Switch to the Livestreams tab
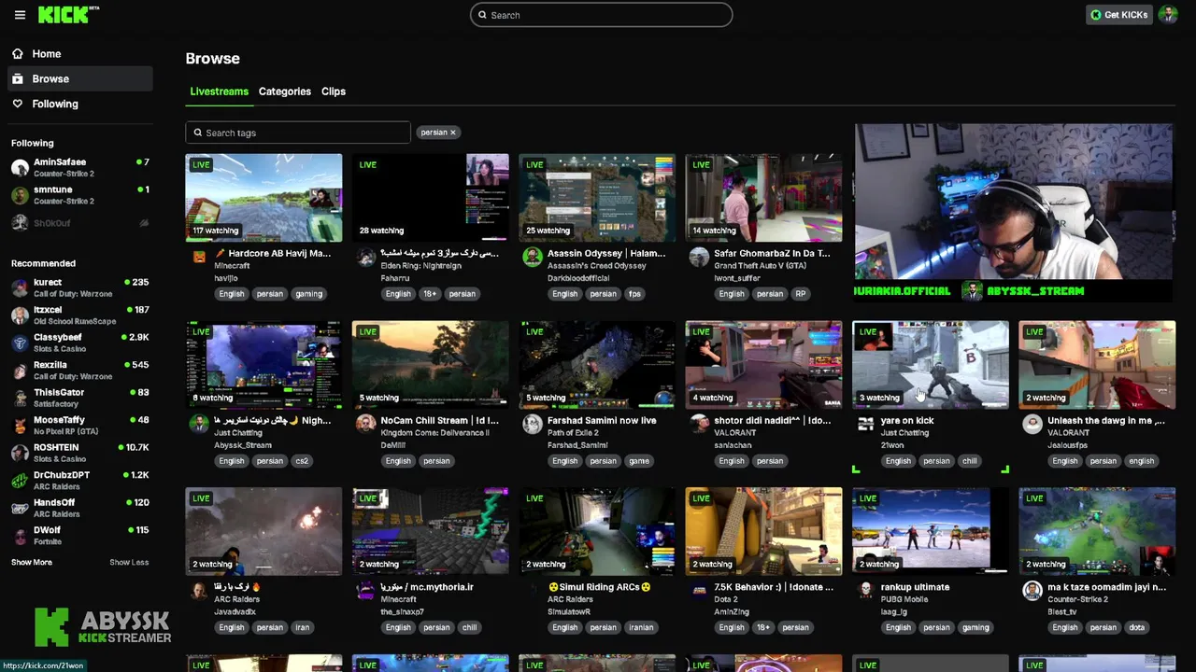 pyautogui.click(x=219, y=91)
